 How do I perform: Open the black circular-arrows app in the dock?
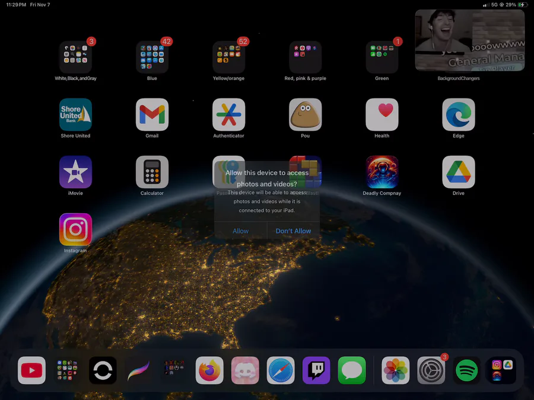tap(103, 370)
